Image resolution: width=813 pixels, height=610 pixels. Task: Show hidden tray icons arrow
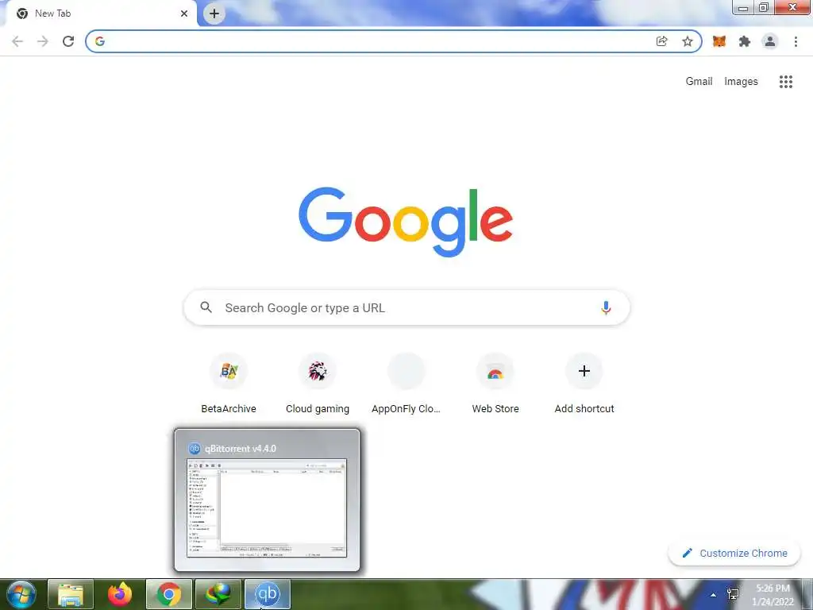714,595
